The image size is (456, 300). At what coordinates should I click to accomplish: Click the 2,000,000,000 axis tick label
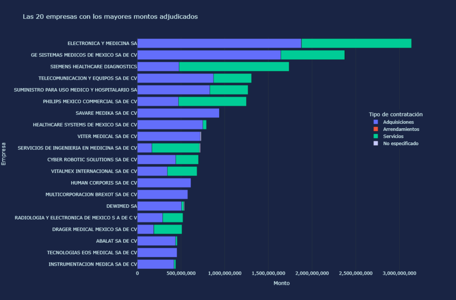point(312,273)
